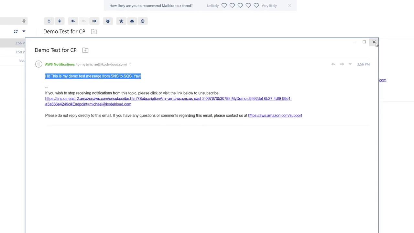Screen dimensions: 414x233
Task: Rate Mailbird with the fifth heart
Action: point(256,6)
